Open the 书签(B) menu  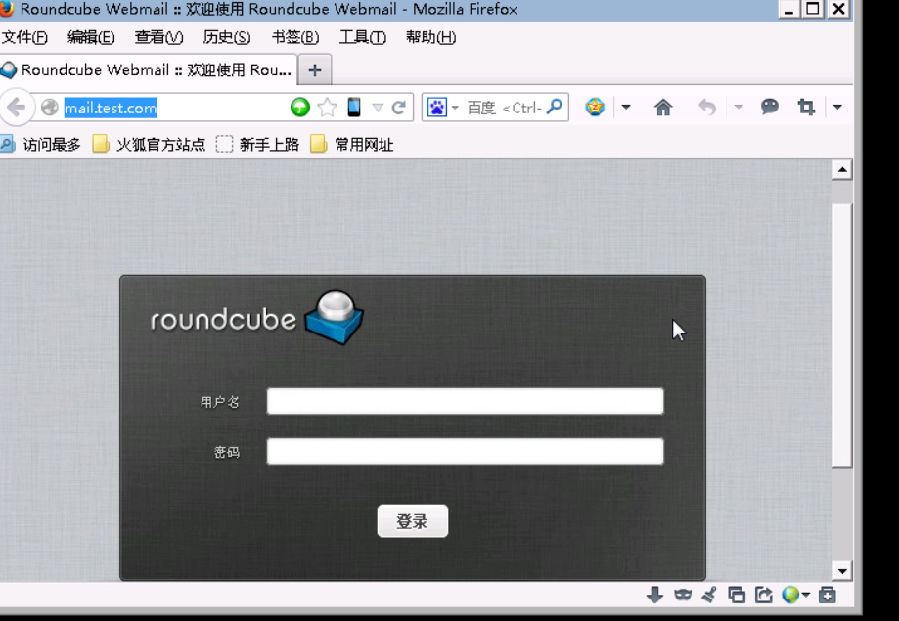point(294,37)
